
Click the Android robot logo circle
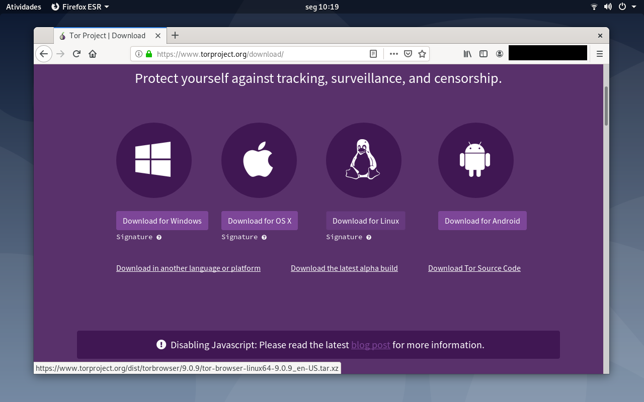(x=476, y=160)
